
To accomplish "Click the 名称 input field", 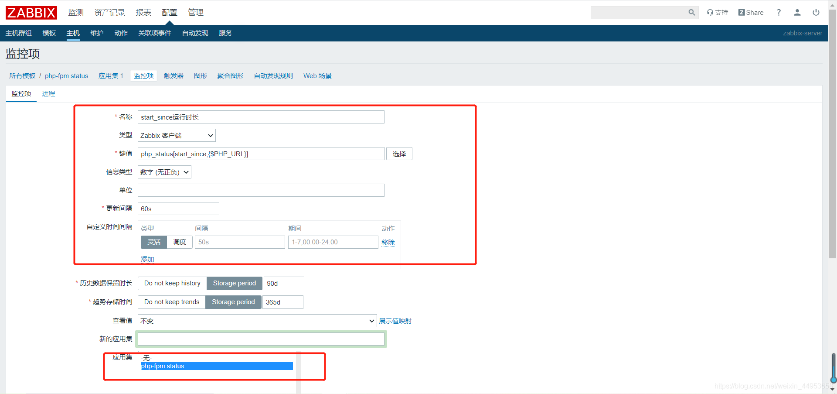I will (x=261, y=117).
